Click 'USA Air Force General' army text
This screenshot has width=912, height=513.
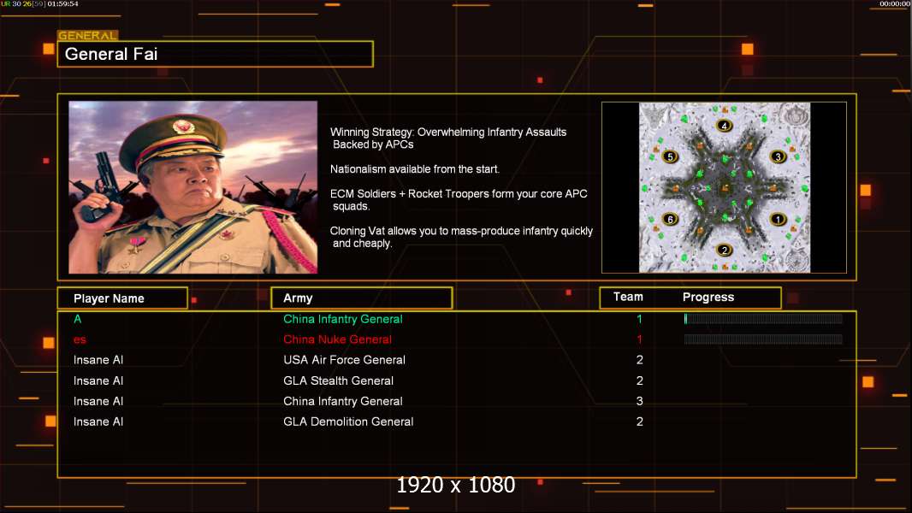coord(344,360)
